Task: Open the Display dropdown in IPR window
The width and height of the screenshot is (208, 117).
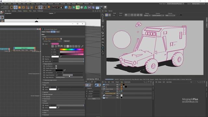Action: pyautogui.click(x=147, y=16)
